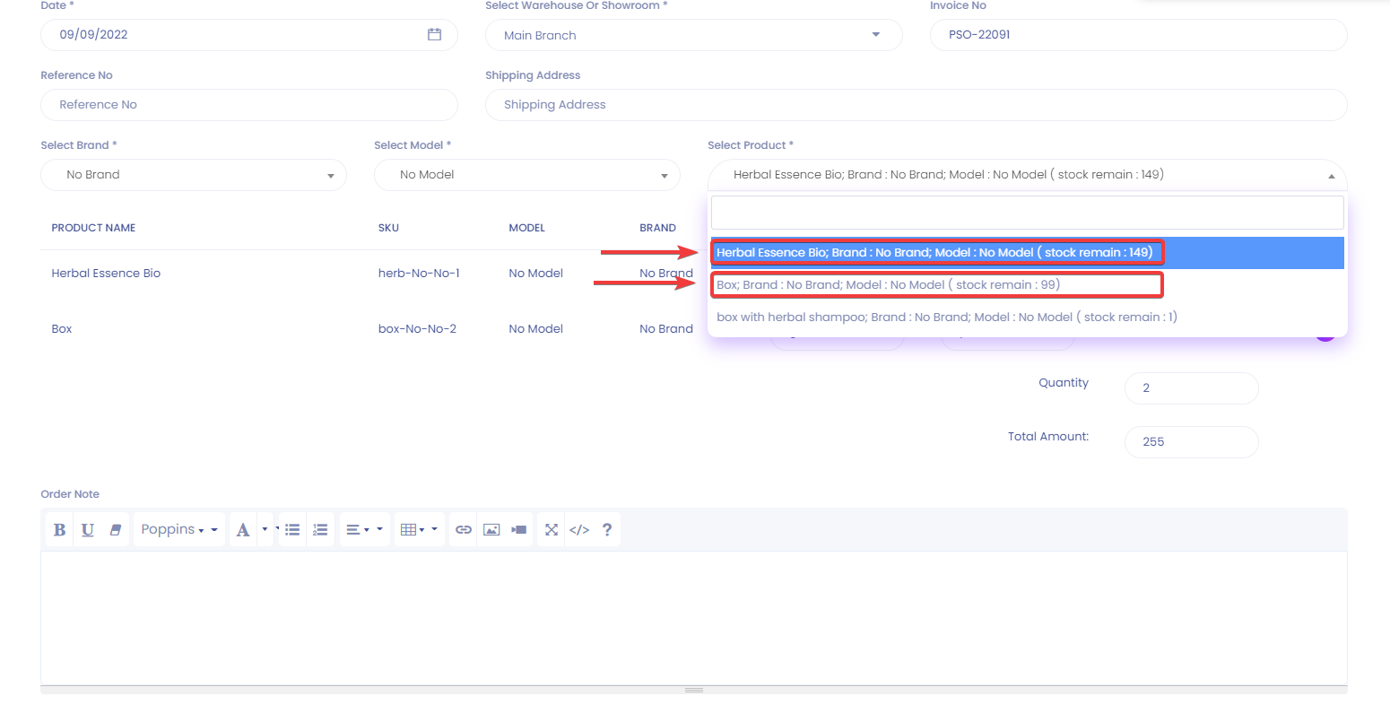1390x705 pixels.
Task: Insert a hyperlink with the link icon
Action: [464, 529]
